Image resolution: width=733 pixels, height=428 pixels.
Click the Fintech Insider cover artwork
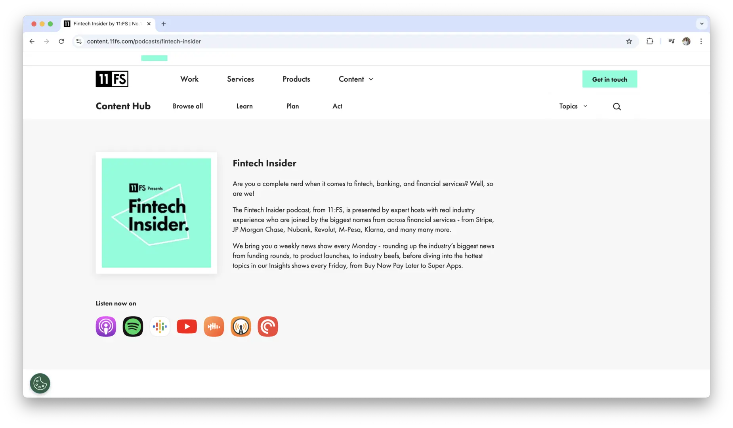pos(156,213)
